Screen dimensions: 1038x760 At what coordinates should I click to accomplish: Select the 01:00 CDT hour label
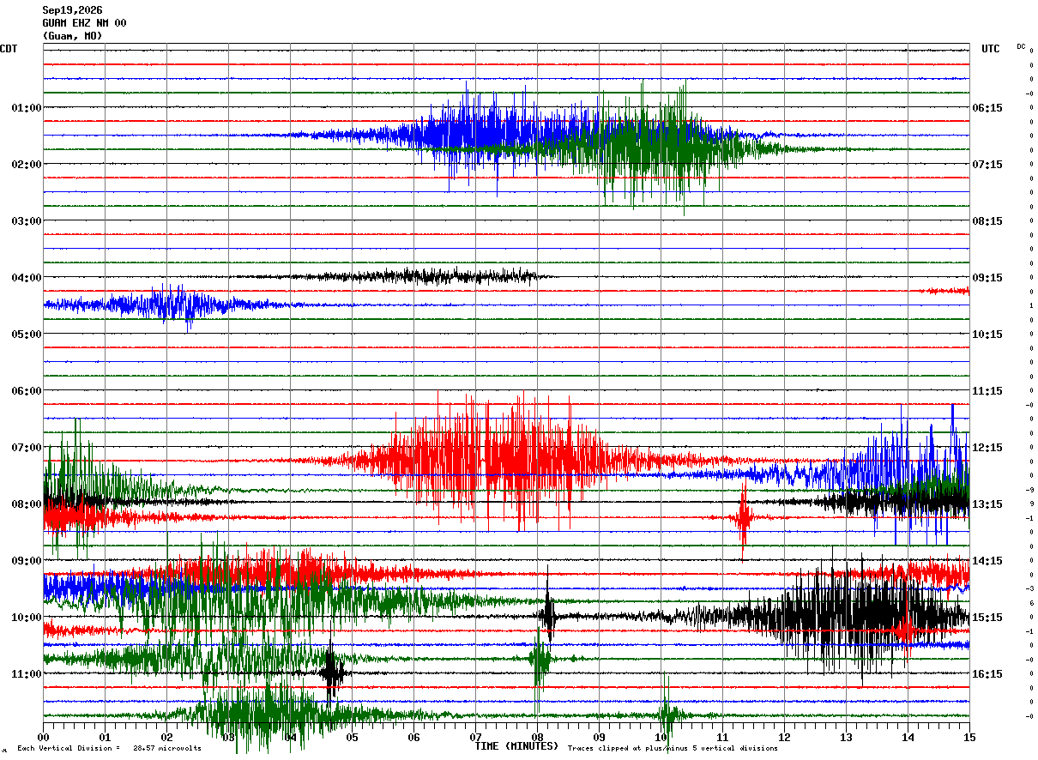pos(26,108)
